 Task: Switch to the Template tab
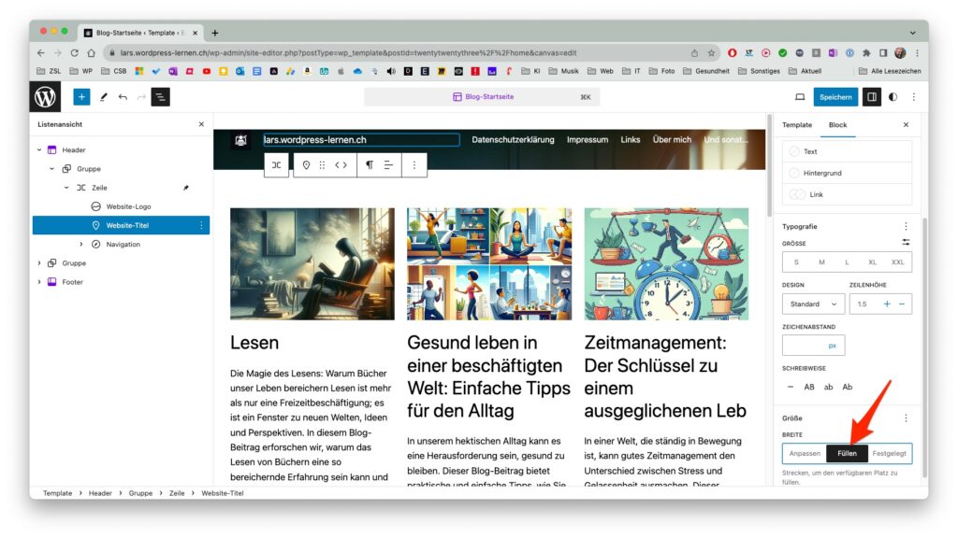(797, 125)
